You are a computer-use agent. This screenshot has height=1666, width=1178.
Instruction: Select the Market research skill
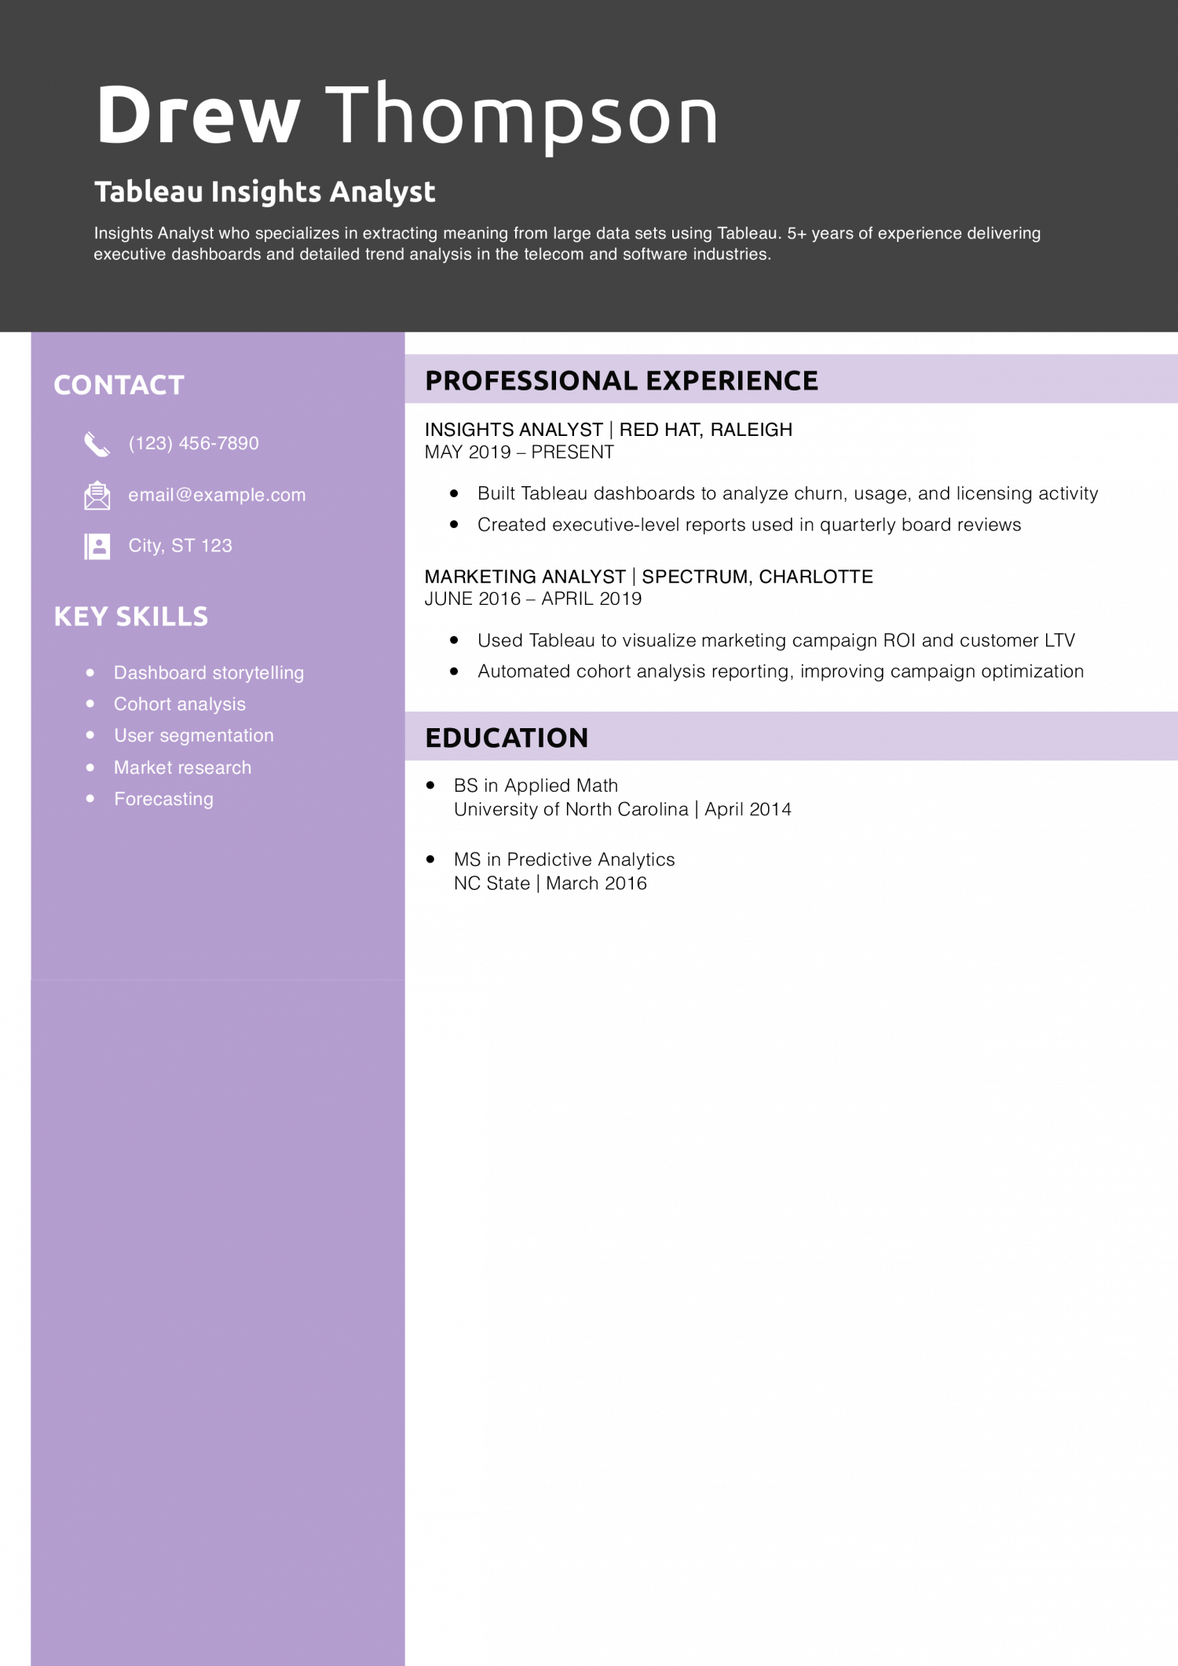182,768
